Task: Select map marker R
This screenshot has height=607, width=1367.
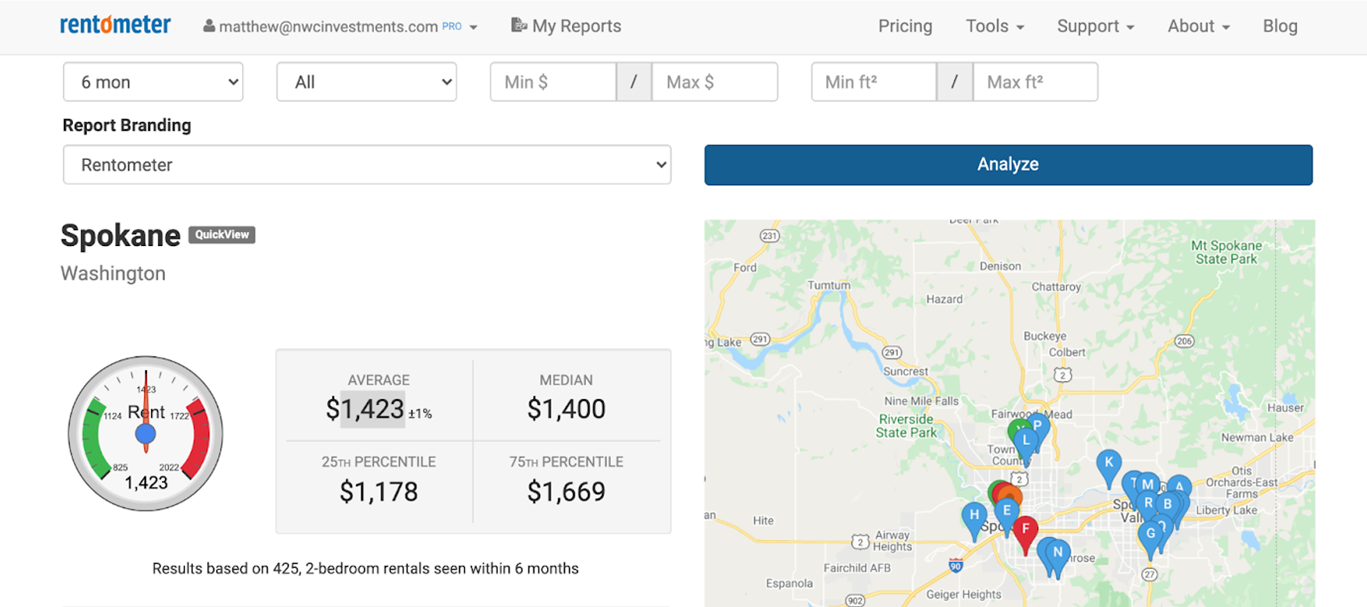Action: [1148, 503]
